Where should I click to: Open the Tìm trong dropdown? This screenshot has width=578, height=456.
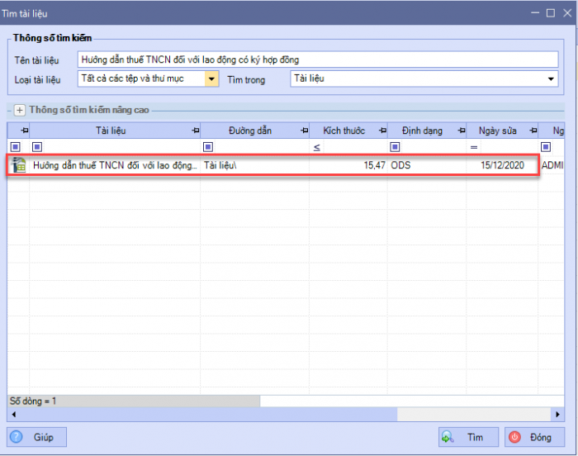[x=552, y=79]
